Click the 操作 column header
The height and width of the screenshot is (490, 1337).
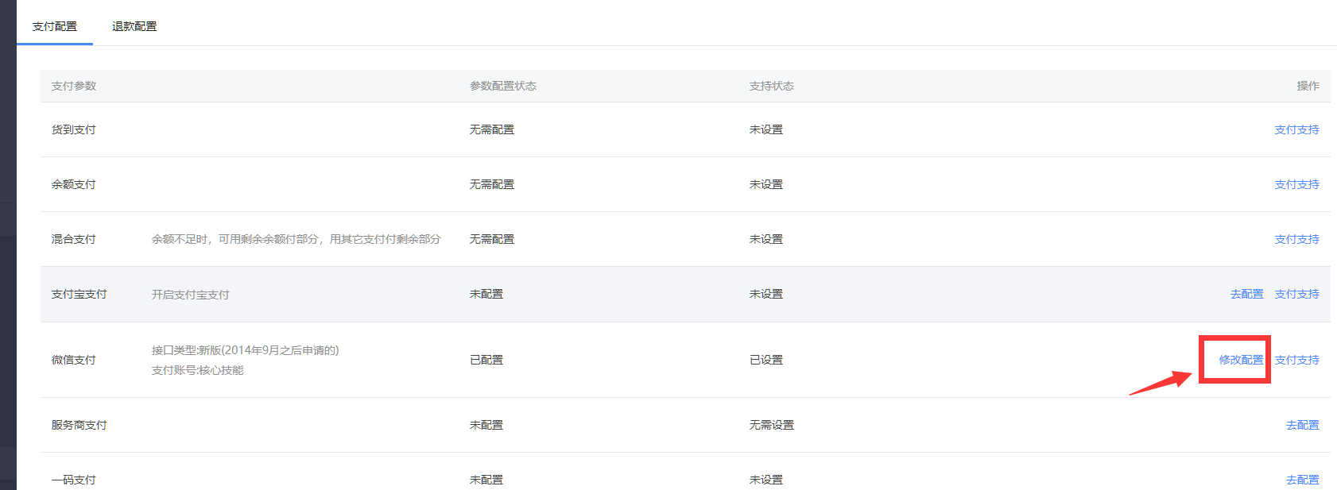pyautogui.click(x=1308, y=86)
